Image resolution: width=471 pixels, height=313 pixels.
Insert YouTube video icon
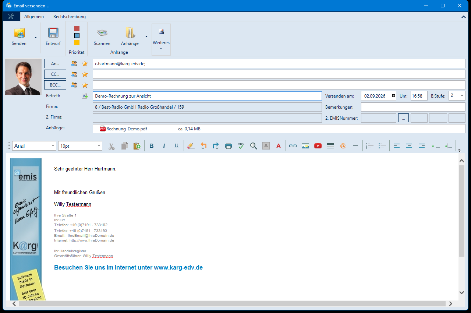(x=318, y=146)
